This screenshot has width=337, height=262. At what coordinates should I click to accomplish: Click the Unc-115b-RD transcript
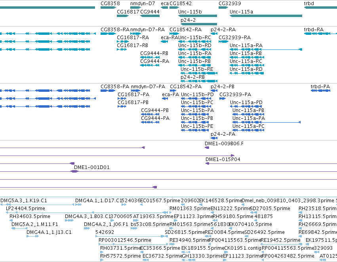pyautogui.click(x=194, y=49)
